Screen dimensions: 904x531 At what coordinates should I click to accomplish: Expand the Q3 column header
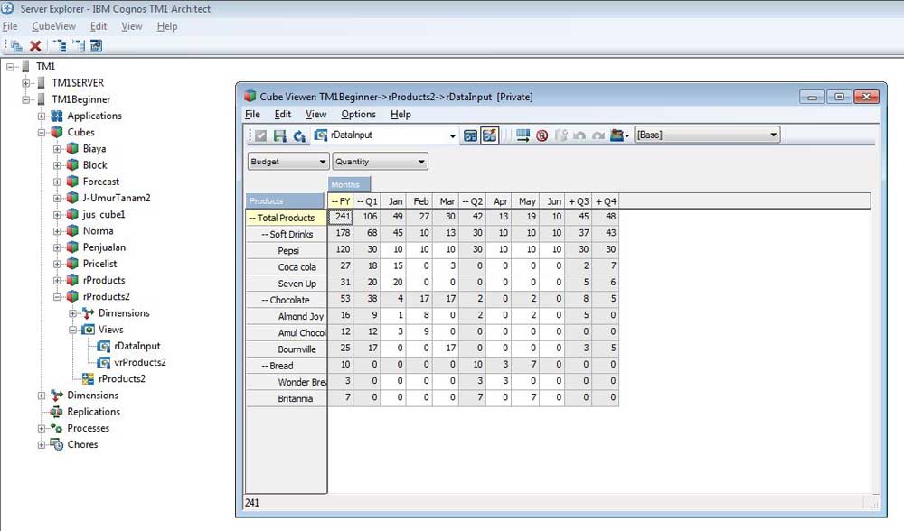pos(572,201)
